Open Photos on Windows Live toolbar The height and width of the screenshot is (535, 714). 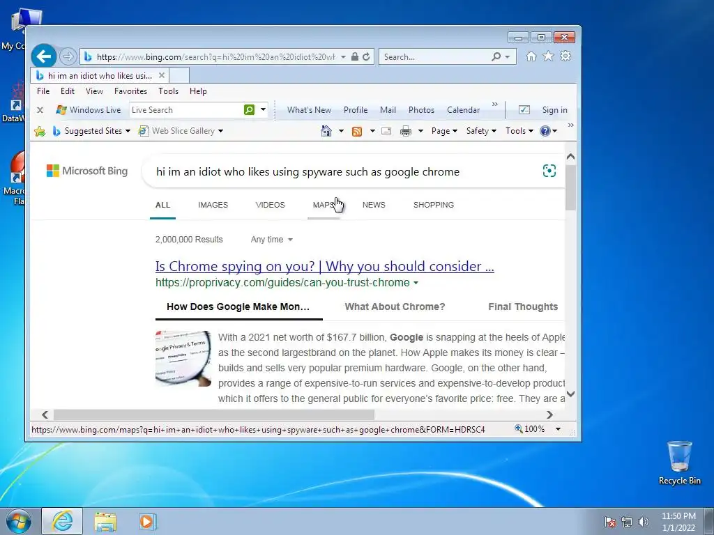click(421, 110)
